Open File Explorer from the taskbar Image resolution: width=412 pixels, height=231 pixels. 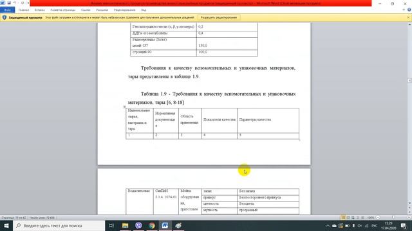[x=125, y=225]
